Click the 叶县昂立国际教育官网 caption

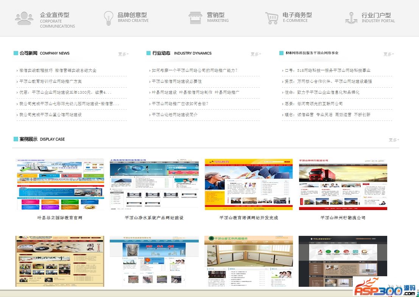coord(60,218)
